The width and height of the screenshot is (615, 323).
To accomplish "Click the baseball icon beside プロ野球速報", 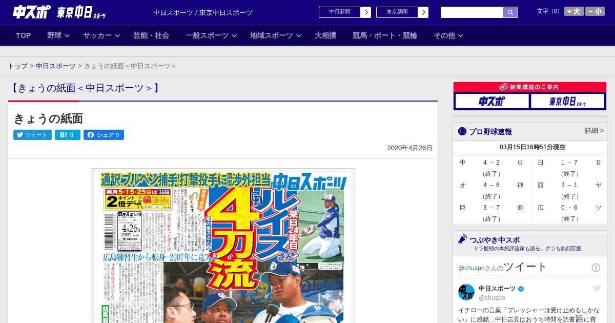I will tap(462, 131).
